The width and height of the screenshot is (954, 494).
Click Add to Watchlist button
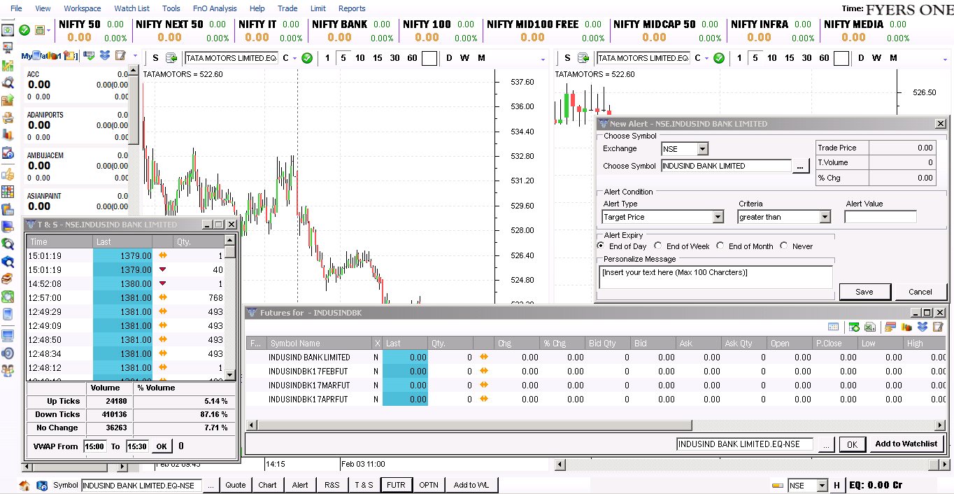[x=907, y=444]
